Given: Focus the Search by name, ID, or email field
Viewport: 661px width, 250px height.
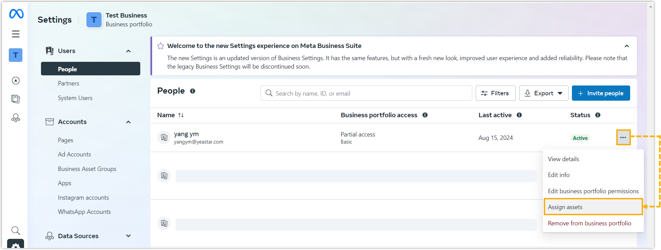Looking at the screenshot, I should [366, 93].
